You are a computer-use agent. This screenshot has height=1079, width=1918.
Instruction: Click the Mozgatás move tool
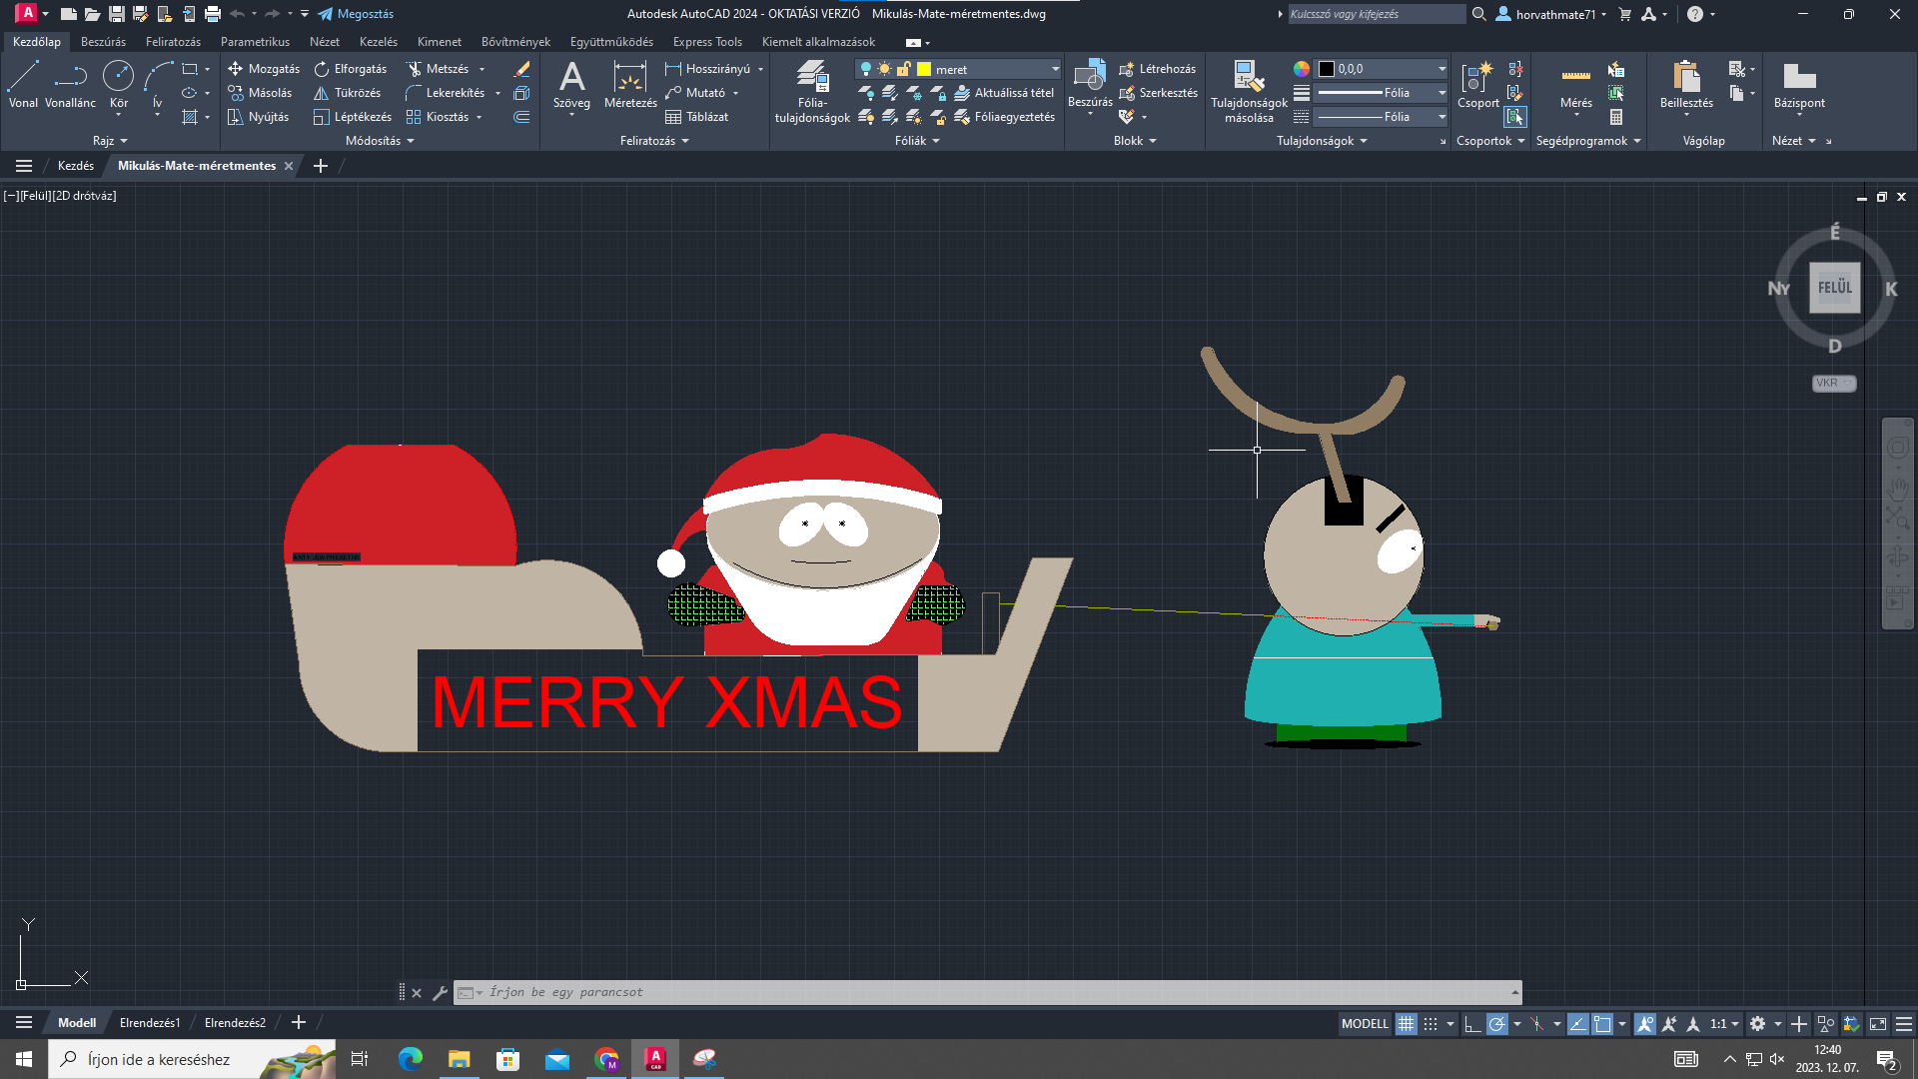pos(264,69)
